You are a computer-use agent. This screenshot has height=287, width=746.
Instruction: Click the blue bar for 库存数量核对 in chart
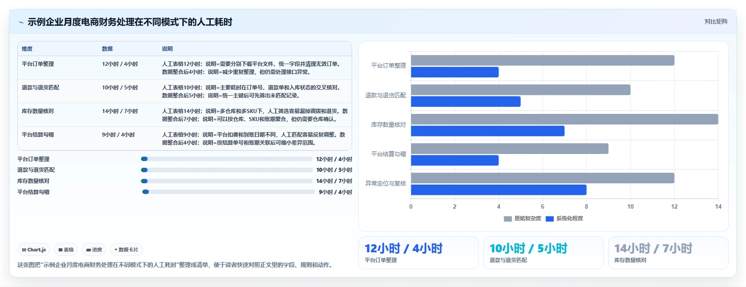coord(488,131)
